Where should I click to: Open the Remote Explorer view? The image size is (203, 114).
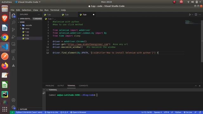click(13, 44)
